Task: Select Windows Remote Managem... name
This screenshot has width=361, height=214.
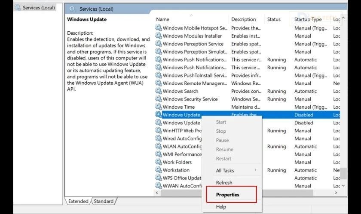Action: [x=195, y=83]
